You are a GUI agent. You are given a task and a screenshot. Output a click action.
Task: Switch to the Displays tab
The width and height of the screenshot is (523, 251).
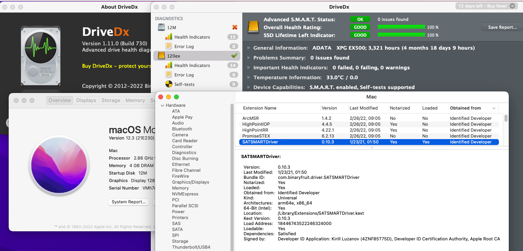[x=86, y=100]
